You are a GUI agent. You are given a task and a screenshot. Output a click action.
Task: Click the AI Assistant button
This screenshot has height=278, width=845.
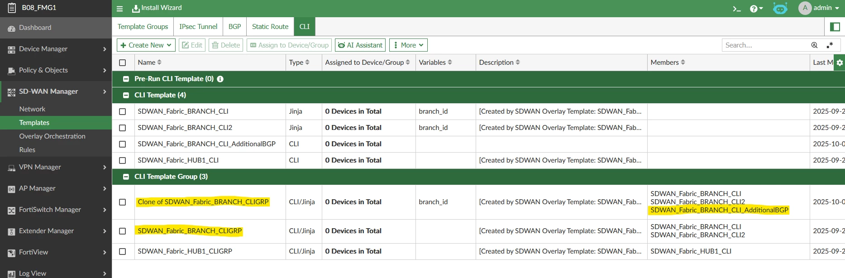coord(360,45)
